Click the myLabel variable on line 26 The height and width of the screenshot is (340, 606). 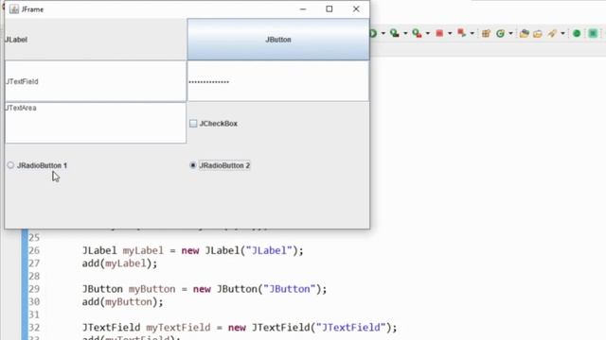[x=143, y=250]
